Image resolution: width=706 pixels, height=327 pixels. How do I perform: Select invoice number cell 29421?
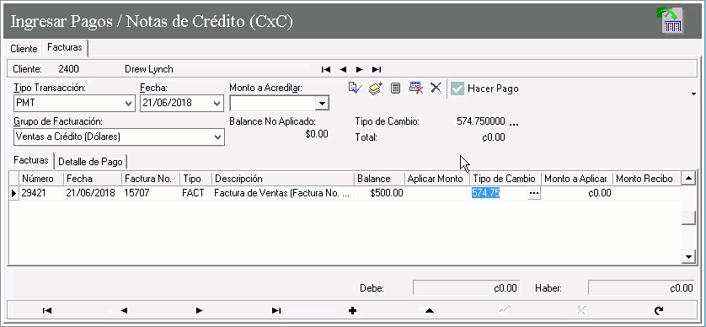(x=41, y=193)
